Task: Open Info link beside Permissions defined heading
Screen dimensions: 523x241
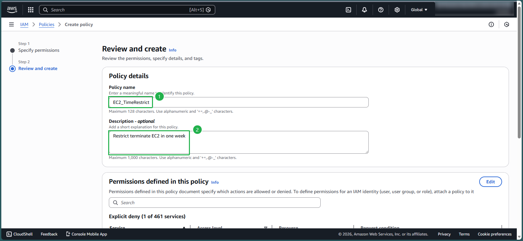Action: pos(215,182)
